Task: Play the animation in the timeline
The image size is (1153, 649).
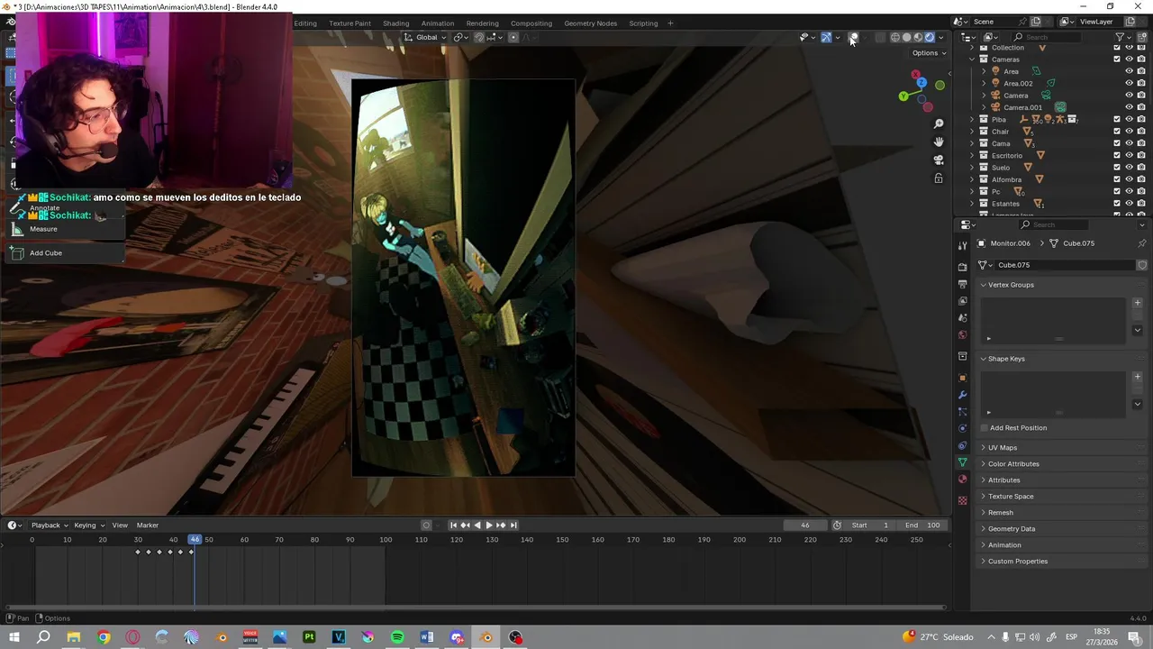Action: pos(488,526)
